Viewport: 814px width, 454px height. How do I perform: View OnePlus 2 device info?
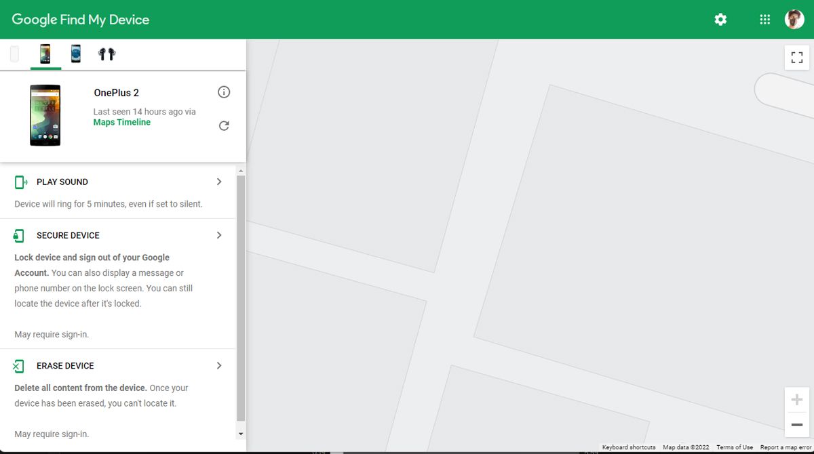pyautogui.click(x=224, y=92)
